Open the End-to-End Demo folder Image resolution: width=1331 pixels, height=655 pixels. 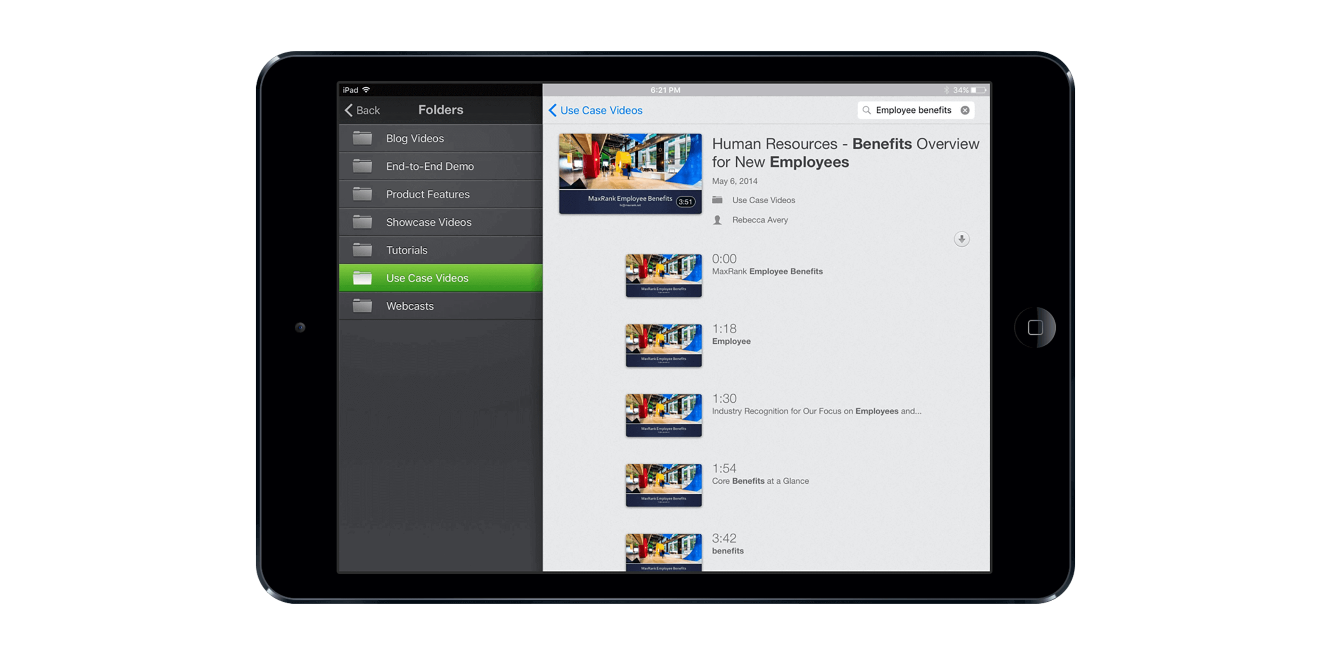click(430, 167)
